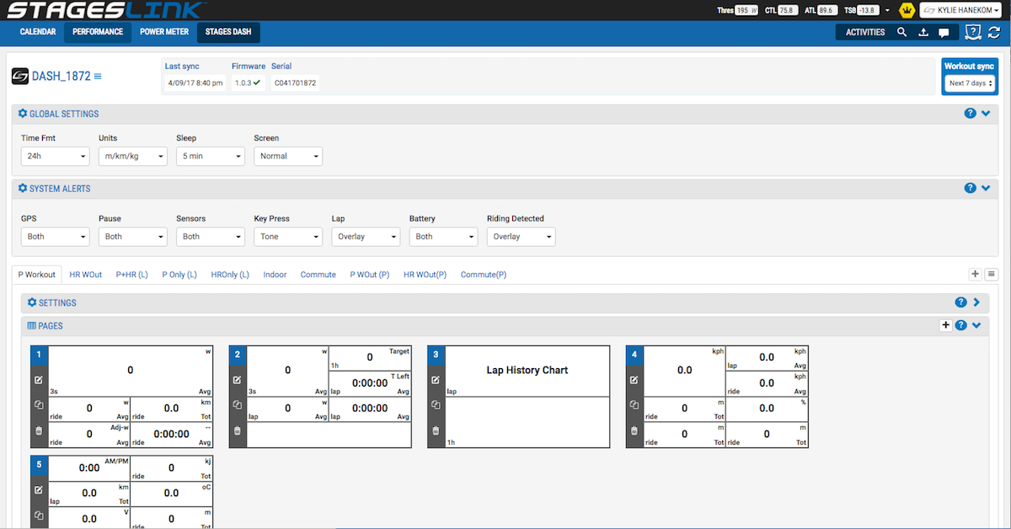Image resolution: width=1011 pixels, height=529 pixels.
Task: Click the upload activity icon
Action: (923, 32)
